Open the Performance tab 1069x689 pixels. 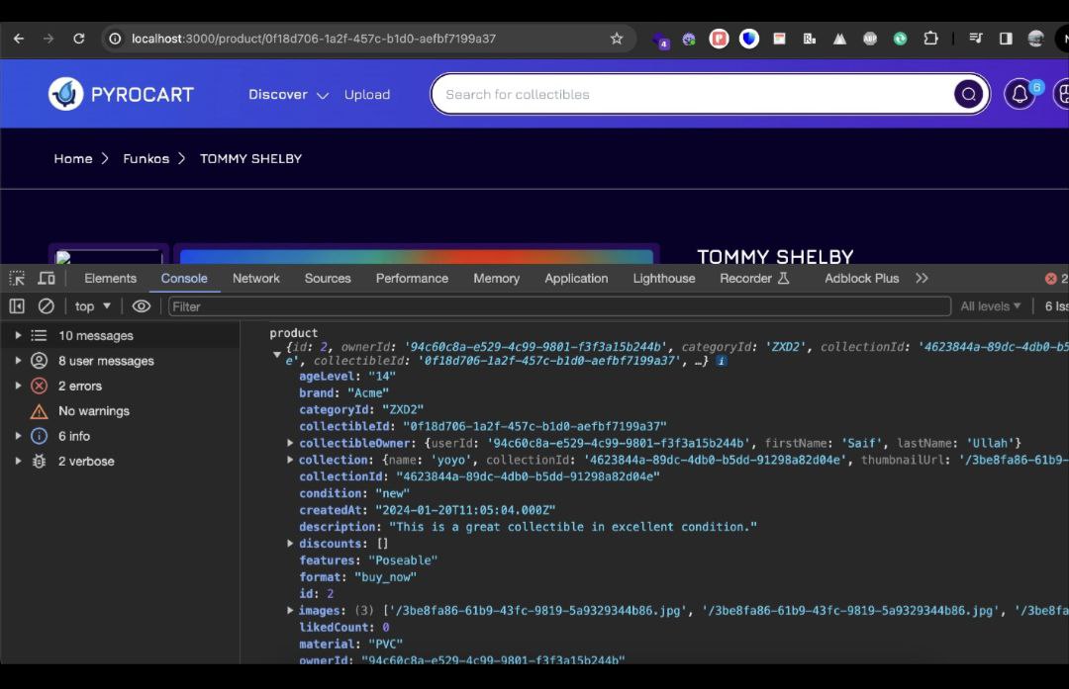(412, 279)
